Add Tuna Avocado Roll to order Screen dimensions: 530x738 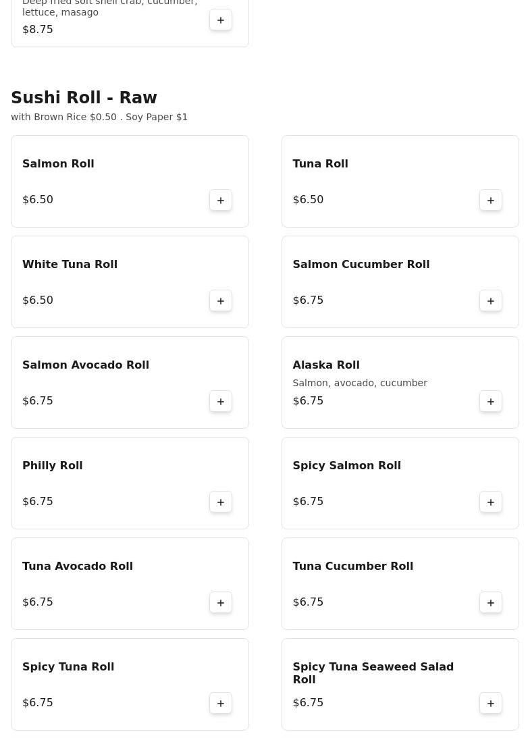pos(221,602)
